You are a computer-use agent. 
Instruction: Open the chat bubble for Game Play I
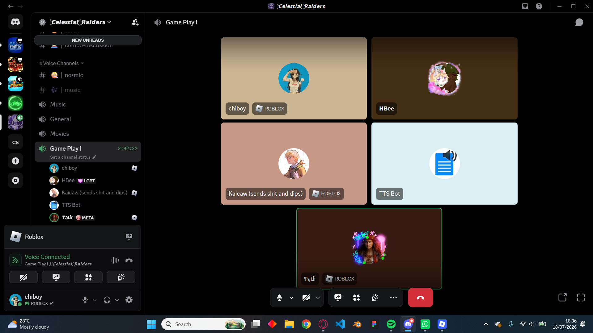[579, 22]
